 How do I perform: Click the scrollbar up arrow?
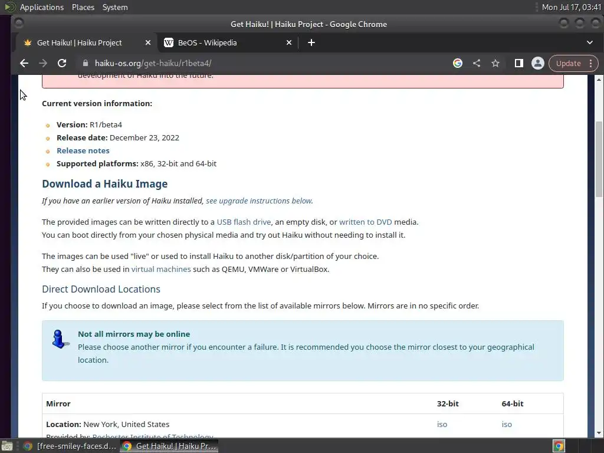click(599, 80)
